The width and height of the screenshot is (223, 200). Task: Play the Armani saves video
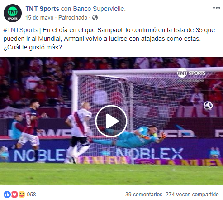(111, 121)
